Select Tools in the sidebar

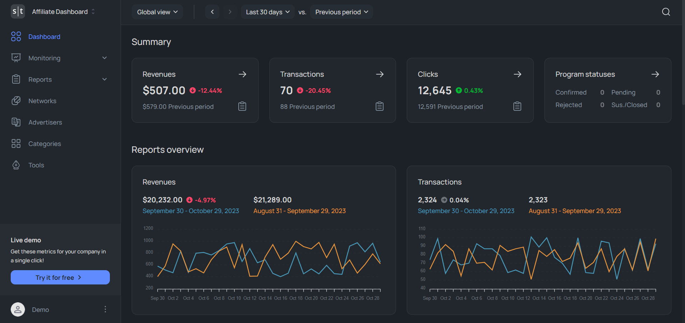point(36,165)
